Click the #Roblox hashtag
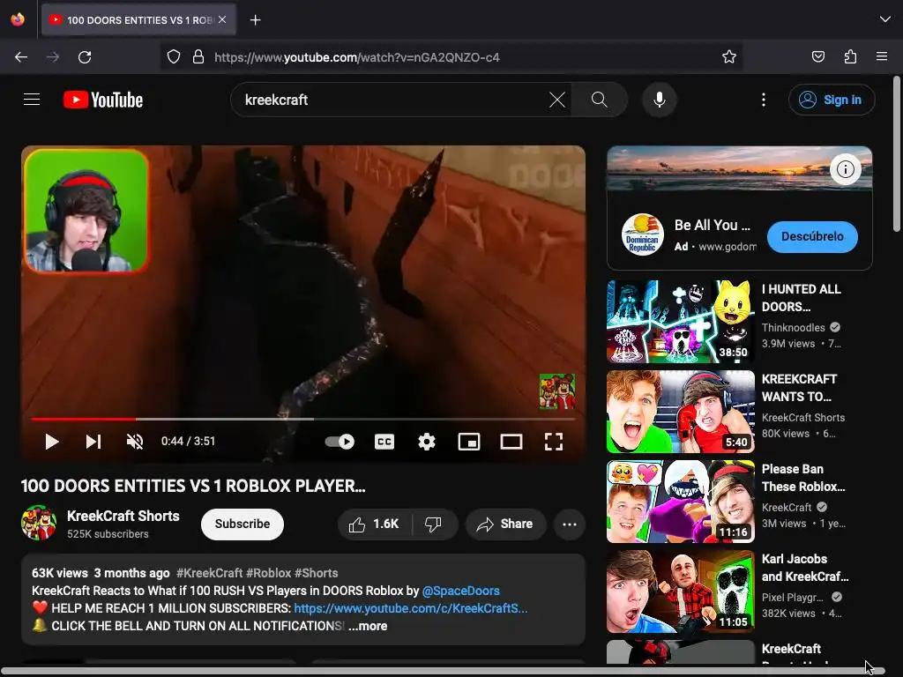 [268, 573]
